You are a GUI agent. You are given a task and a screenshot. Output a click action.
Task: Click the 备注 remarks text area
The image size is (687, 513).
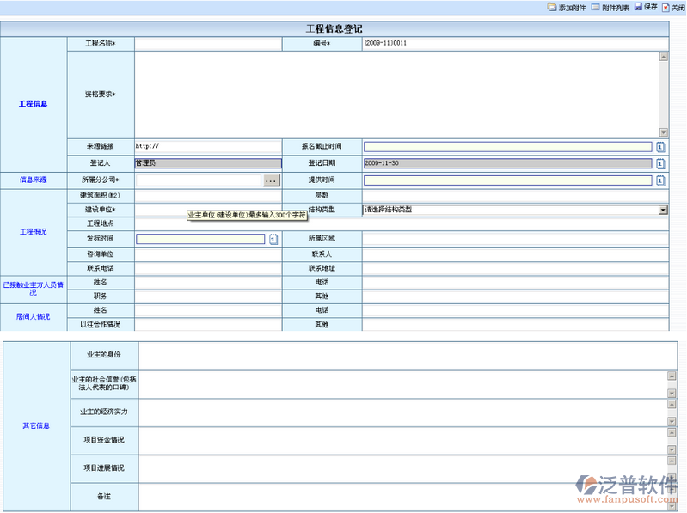pyautogui.click(x=402, y=497)
